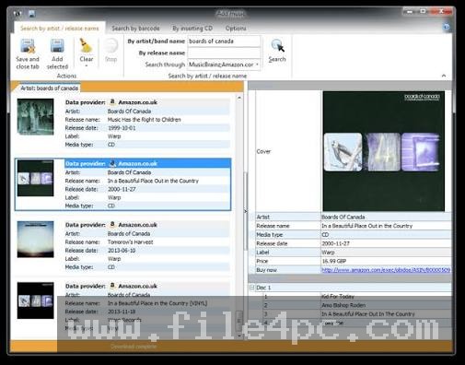Click track 1 Kid For Today

[x=338, y=297]
